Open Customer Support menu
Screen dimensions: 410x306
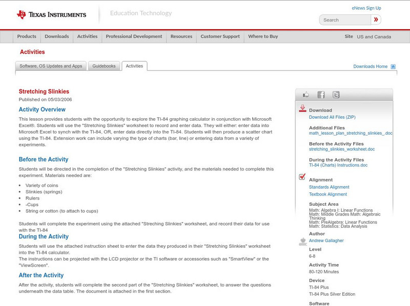coord(220,36)
